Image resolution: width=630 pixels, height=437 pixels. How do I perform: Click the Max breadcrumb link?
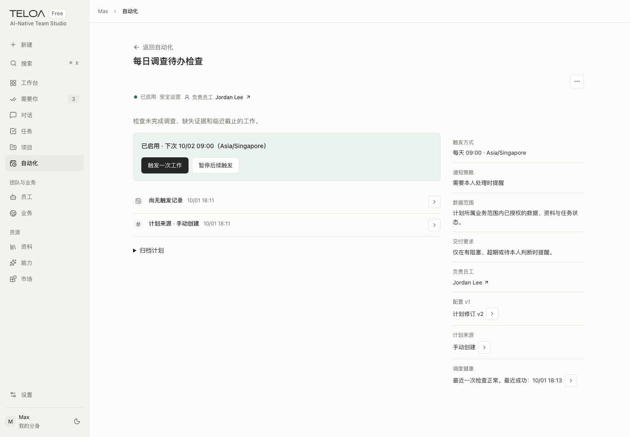[x=103, y=11]
